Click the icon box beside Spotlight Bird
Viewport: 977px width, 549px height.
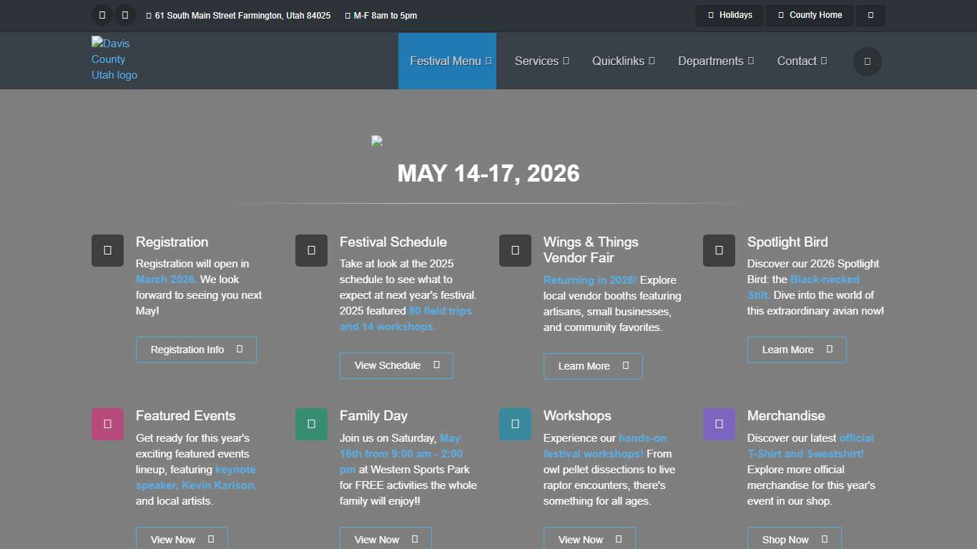click(x=719, y=250)
